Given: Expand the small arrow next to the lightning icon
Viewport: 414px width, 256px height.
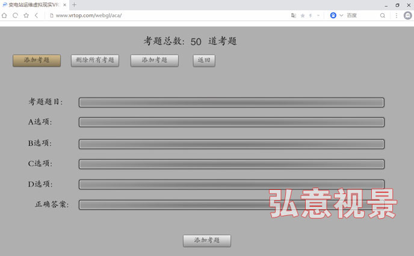Looking at the screenshot, I should click(x=318, y=16).
